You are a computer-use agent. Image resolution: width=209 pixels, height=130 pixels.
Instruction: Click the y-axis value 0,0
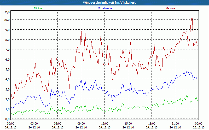click(x=7, y=119)
